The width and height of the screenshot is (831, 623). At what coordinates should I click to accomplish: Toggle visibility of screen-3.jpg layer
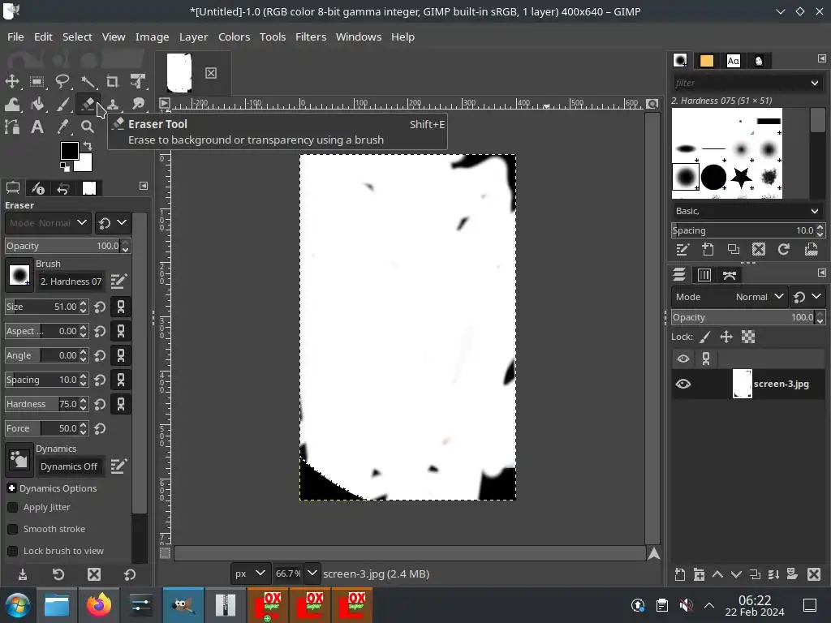tap(683, 384)
